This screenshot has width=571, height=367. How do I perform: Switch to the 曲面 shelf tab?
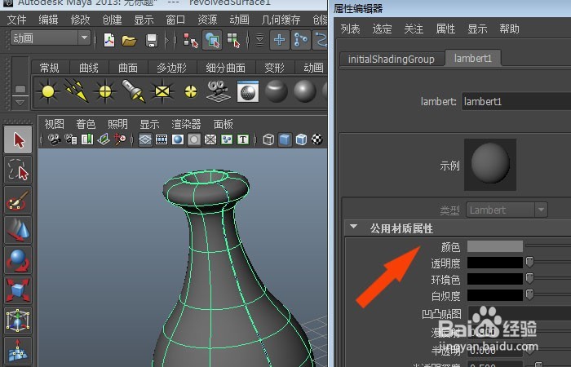pyautogui.click(x=128, y=68)
